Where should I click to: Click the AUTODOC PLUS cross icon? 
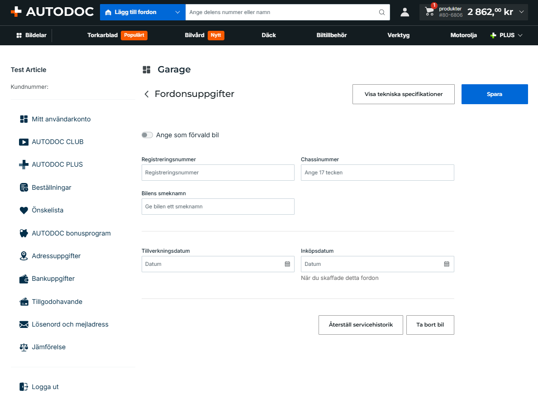(x=24, y=164)
